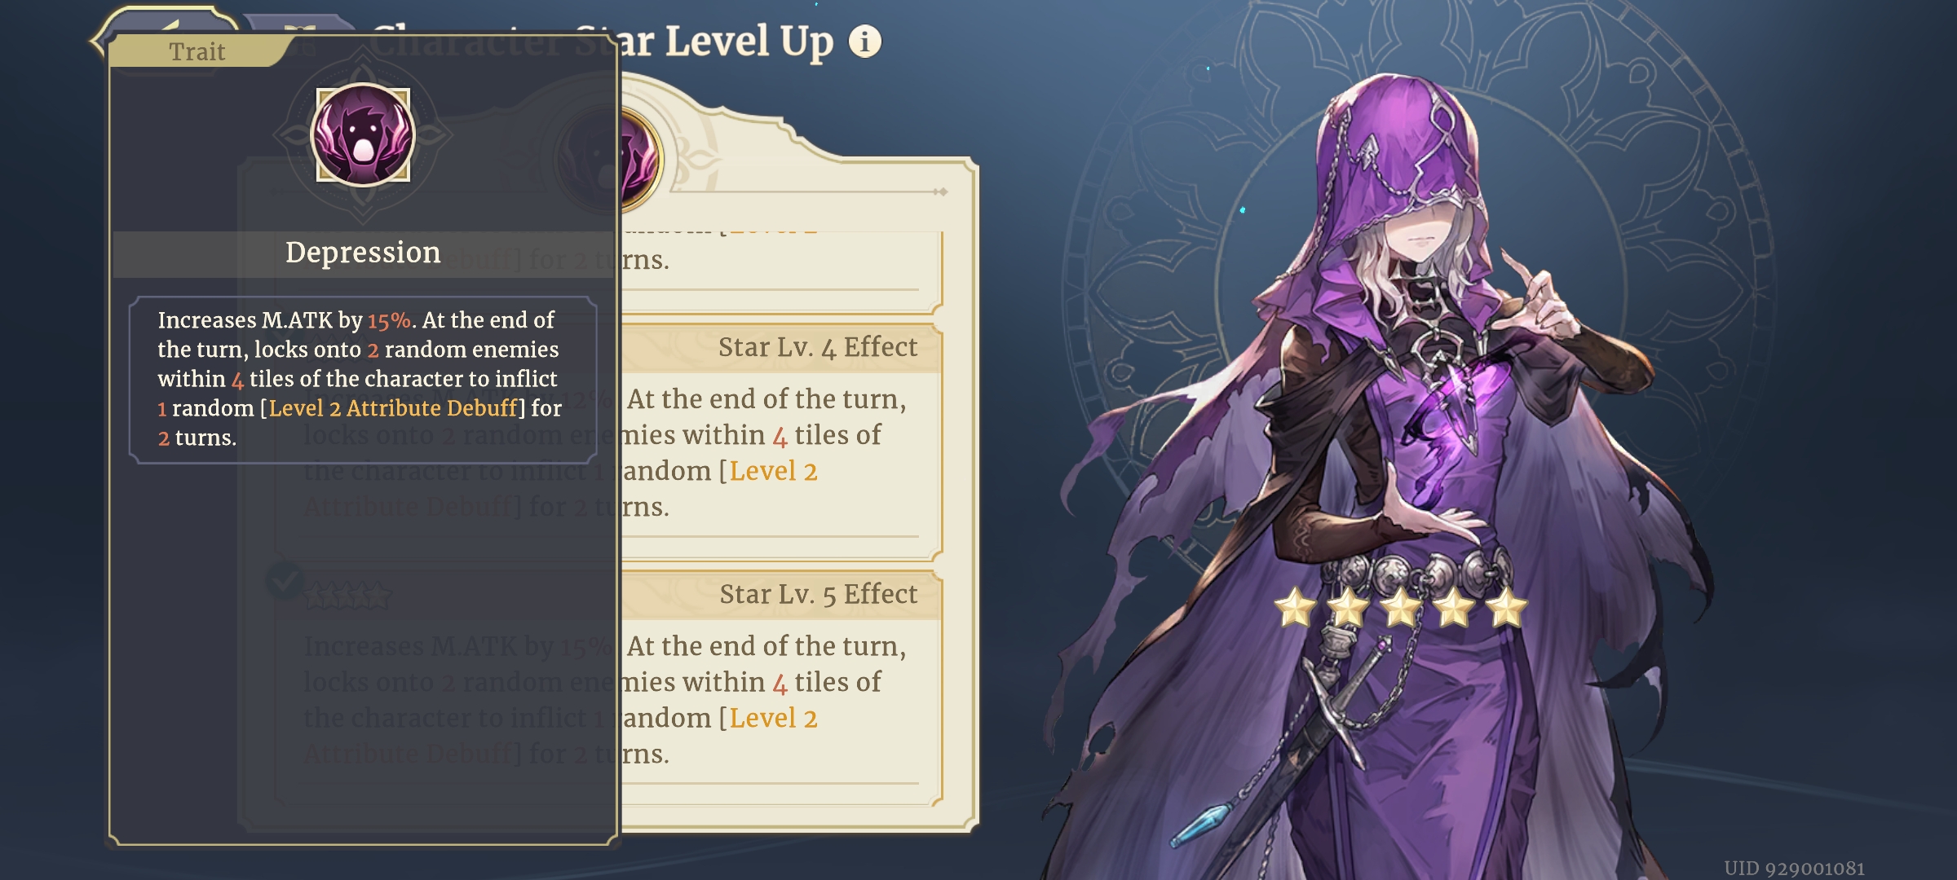
Task: Toggle the dimmed checkmark beside the star row
Action: pos(285,580)
